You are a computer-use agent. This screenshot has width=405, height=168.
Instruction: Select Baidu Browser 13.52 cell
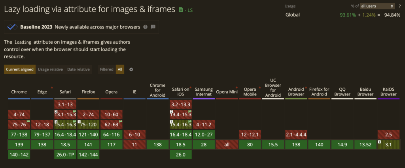tap(365, 145)
